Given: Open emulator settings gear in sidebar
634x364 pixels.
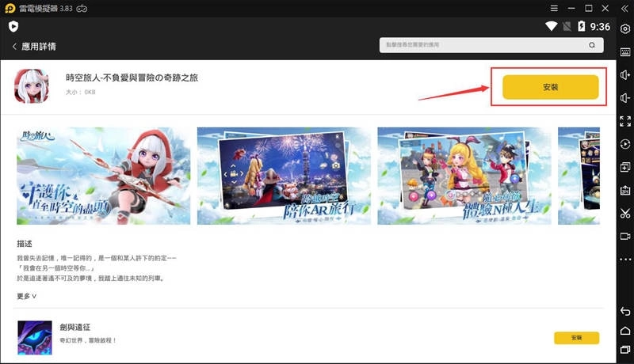Looking at the screenshot, I should [625, 29].
